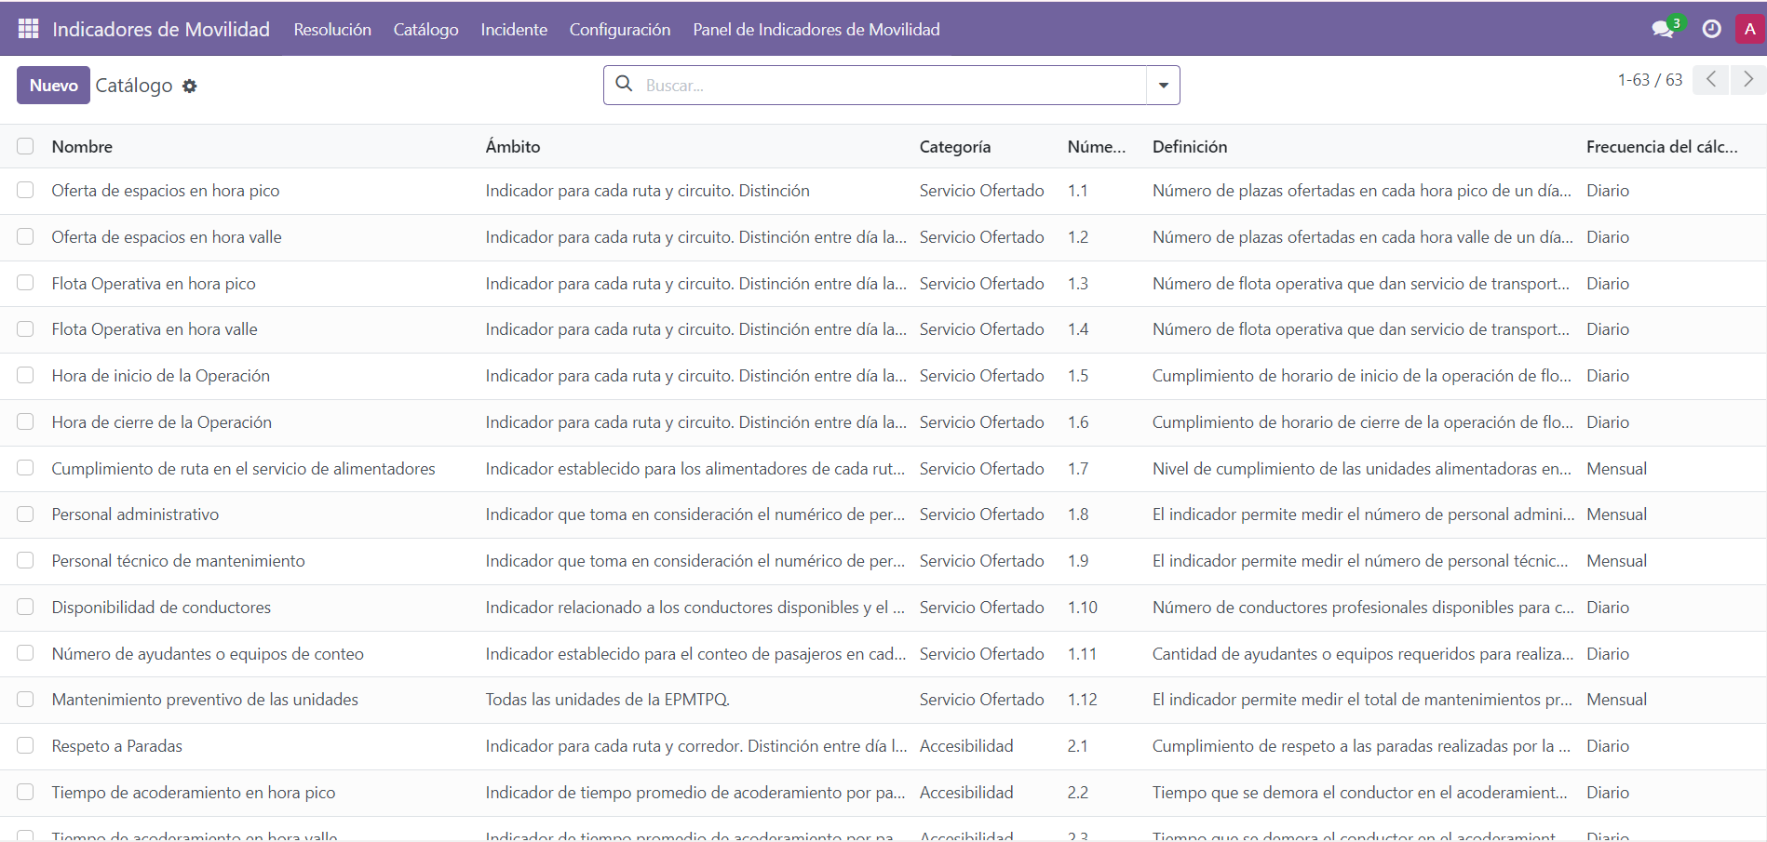This screenshot has width=1767, height=842.
Task: Sort by the Nombre column header
Action: pos(82,147)
